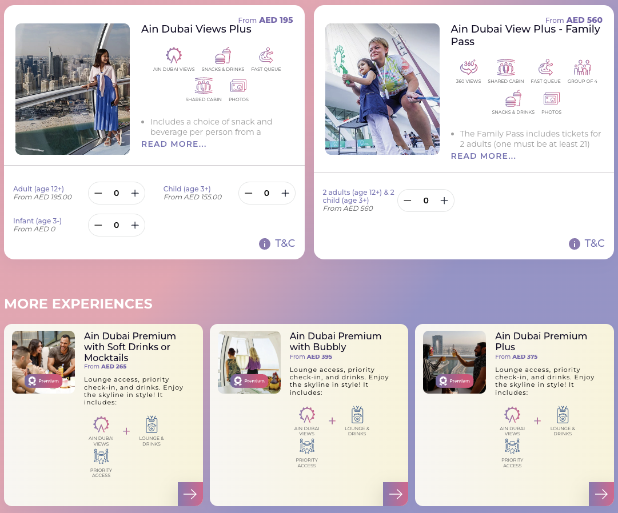The width and height of the screenshot is (618, 513).
Task: Click Lounge & Drinks icon in Premium Plus card
Action: point(563,415)
